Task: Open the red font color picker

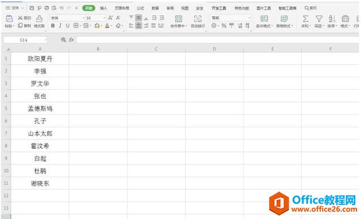Action: [107, 25]
